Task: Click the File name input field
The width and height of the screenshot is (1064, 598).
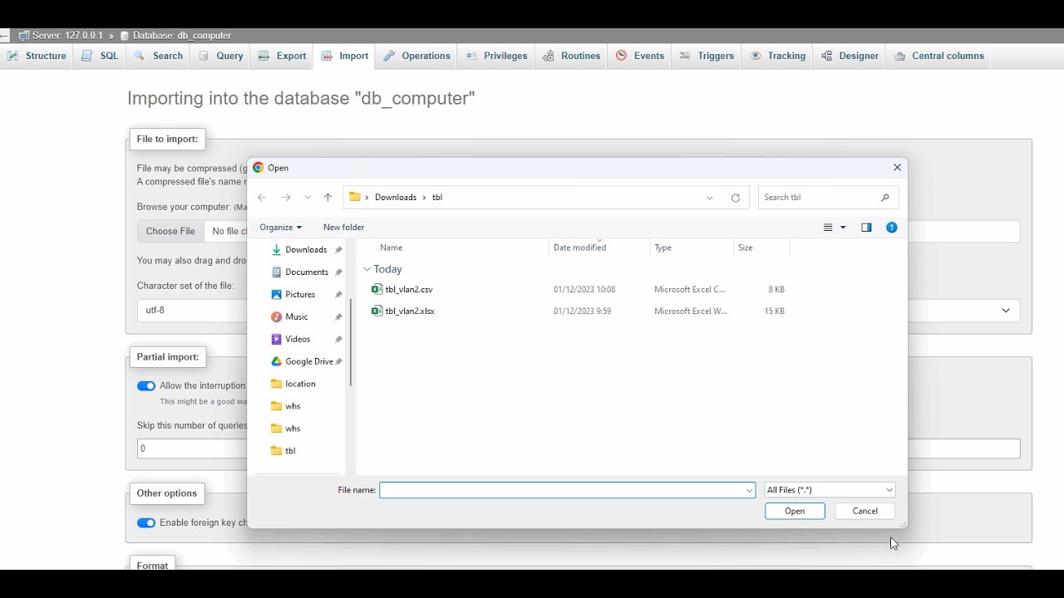Action: coord(562,490)
